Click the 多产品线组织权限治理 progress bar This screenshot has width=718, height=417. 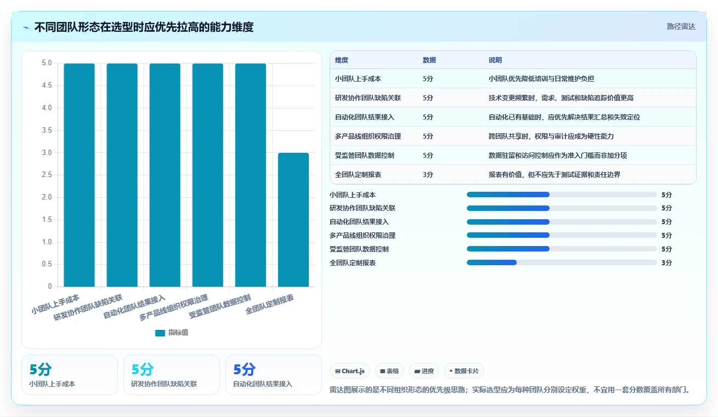coord(562,236)
